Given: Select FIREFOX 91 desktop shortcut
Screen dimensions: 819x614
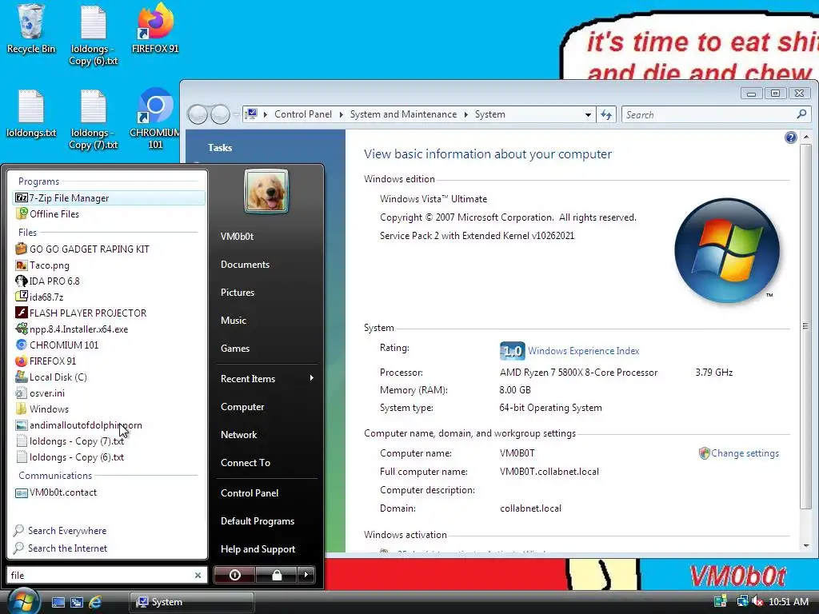Looking at the screenshot, I should point(155,29).
